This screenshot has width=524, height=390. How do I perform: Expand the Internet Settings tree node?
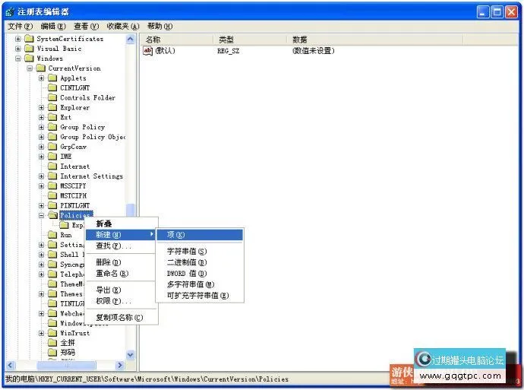[41, 176]
